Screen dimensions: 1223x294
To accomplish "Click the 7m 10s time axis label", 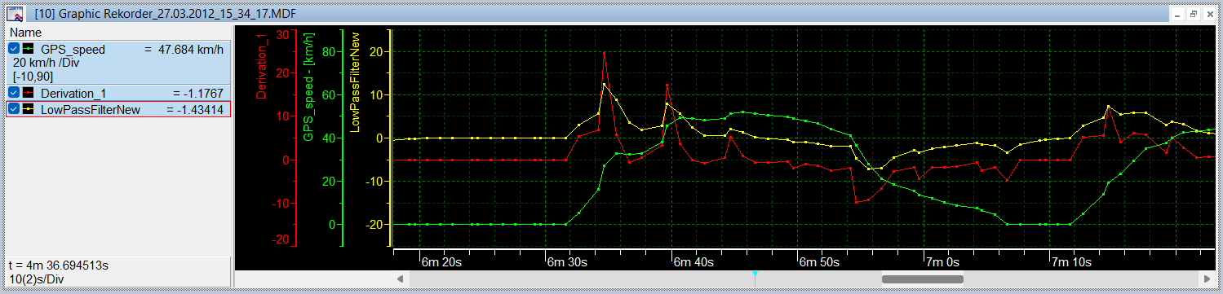I will pos(1071,262).
